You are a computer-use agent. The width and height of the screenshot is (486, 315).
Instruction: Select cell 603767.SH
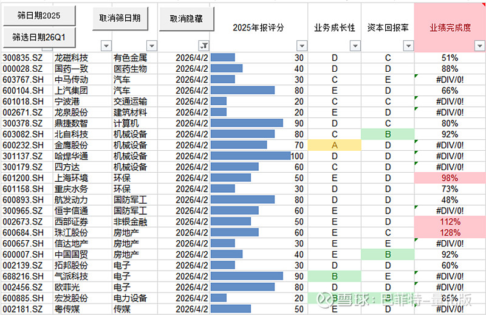pos(27,80)
